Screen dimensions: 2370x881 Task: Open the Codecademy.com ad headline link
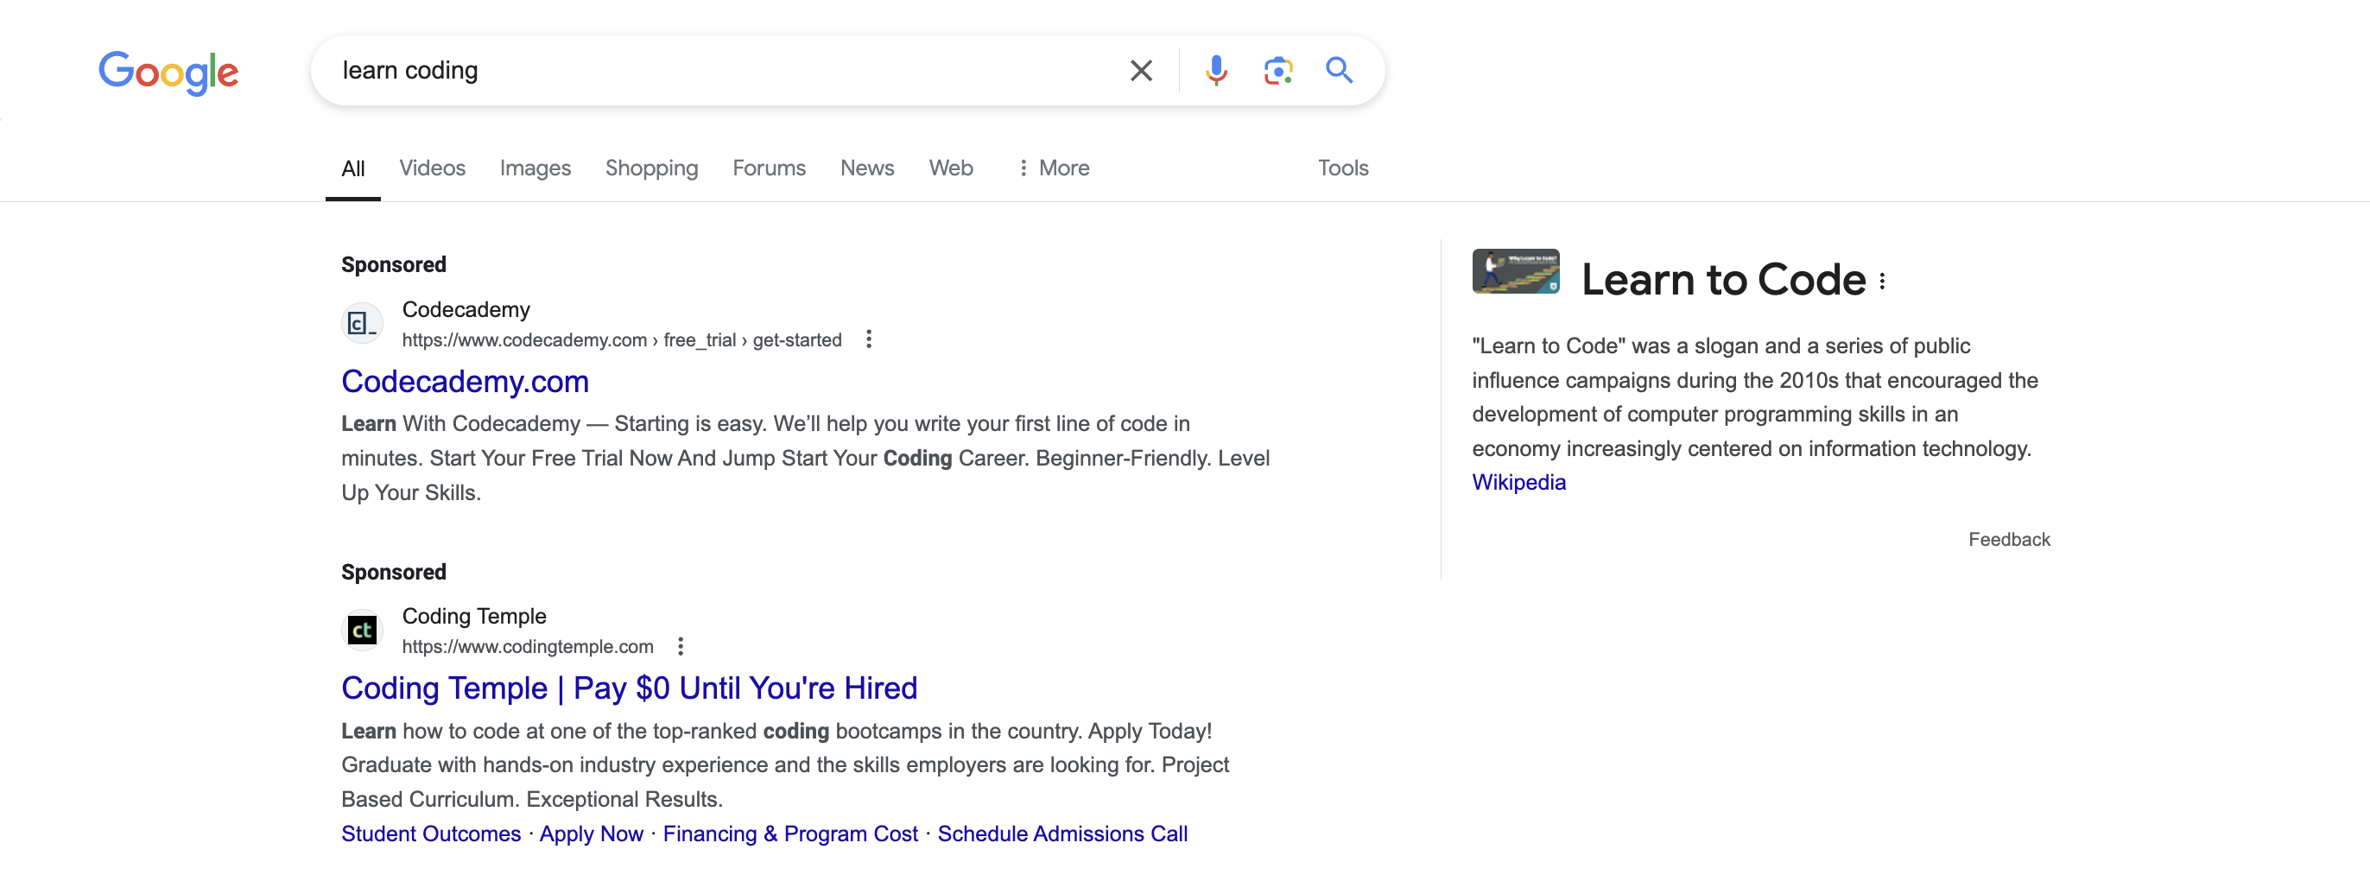466,382
